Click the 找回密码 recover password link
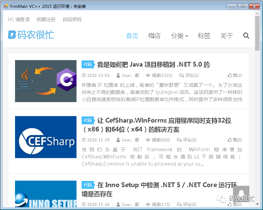This screenshot has width=263, height=210. click(72, 19)
